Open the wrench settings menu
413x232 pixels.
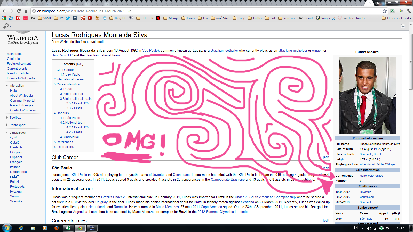coord(408,11)
